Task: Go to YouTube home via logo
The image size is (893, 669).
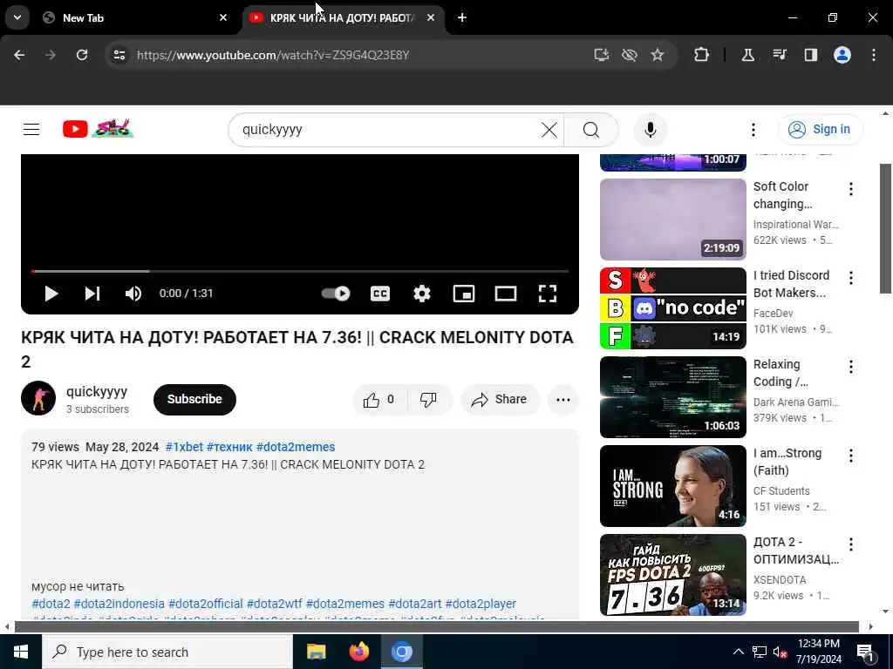Action: coord(98,129)
